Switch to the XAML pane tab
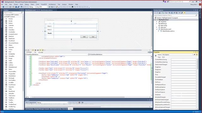The width and height of the screenshot is (202, 113). point(41,52)
